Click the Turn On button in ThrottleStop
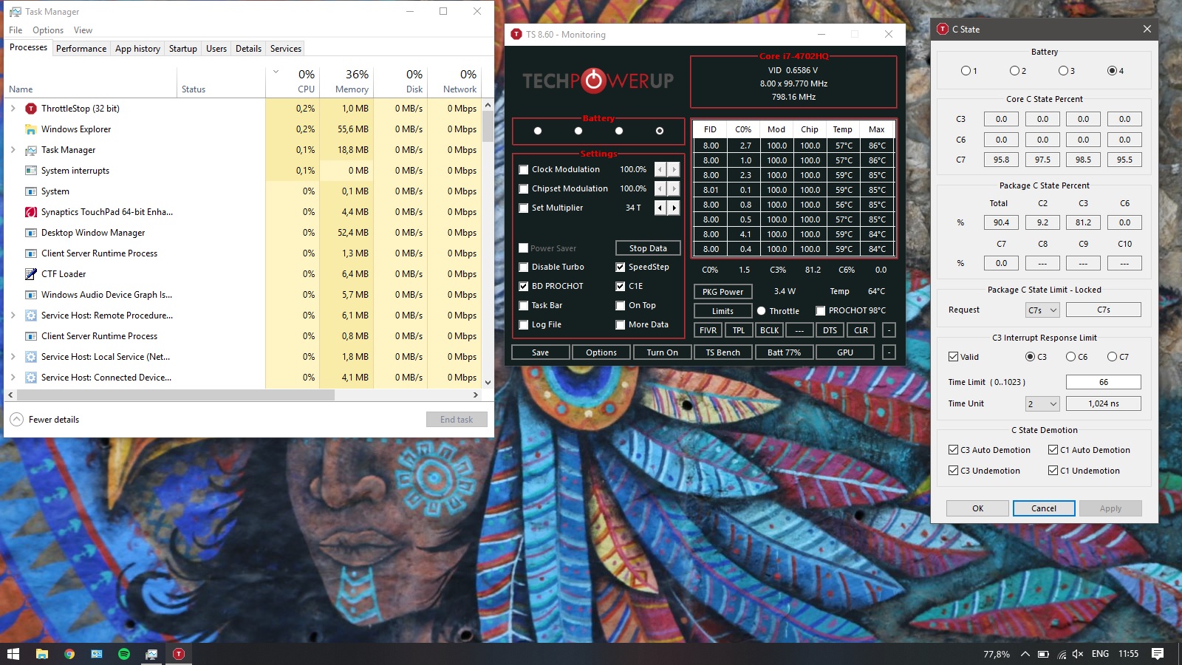The image size is (1182, 665). tap(662, 352)
